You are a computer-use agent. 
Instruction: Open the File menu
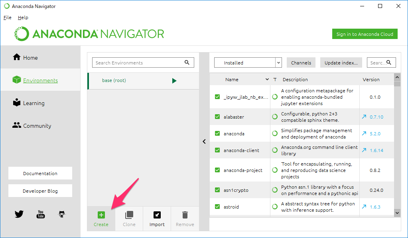click(7, 18)
